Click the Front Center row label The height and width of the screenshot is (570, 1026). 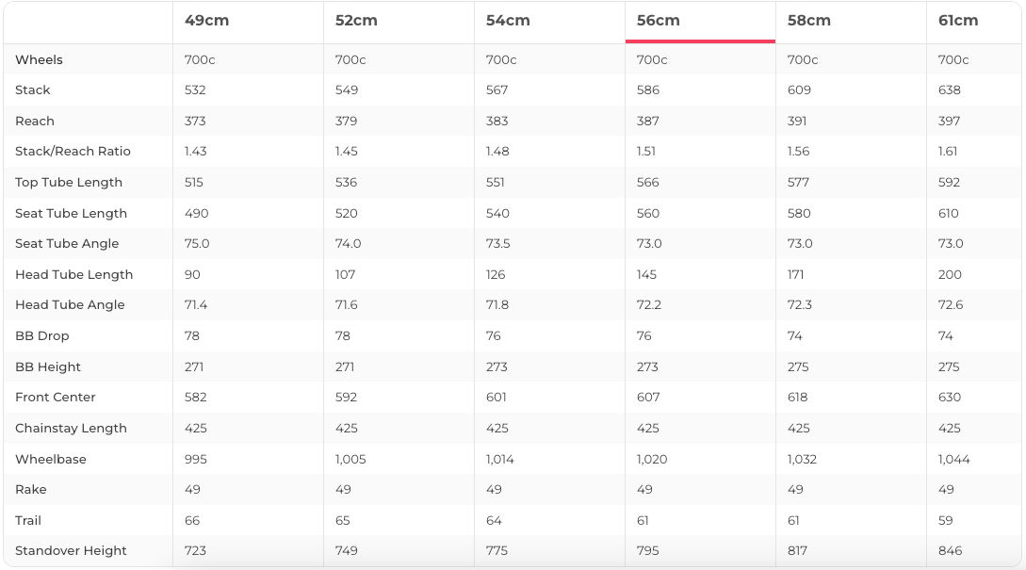[56, 398]
